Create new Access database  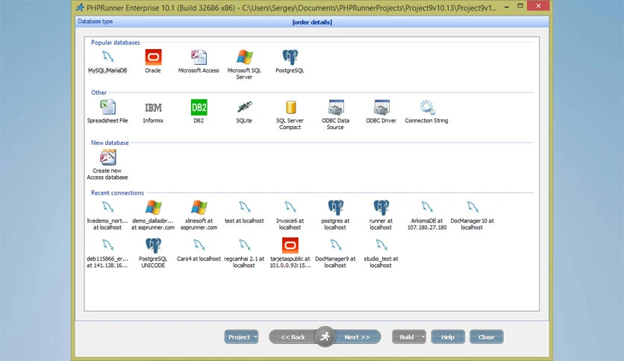coord(107,165)
